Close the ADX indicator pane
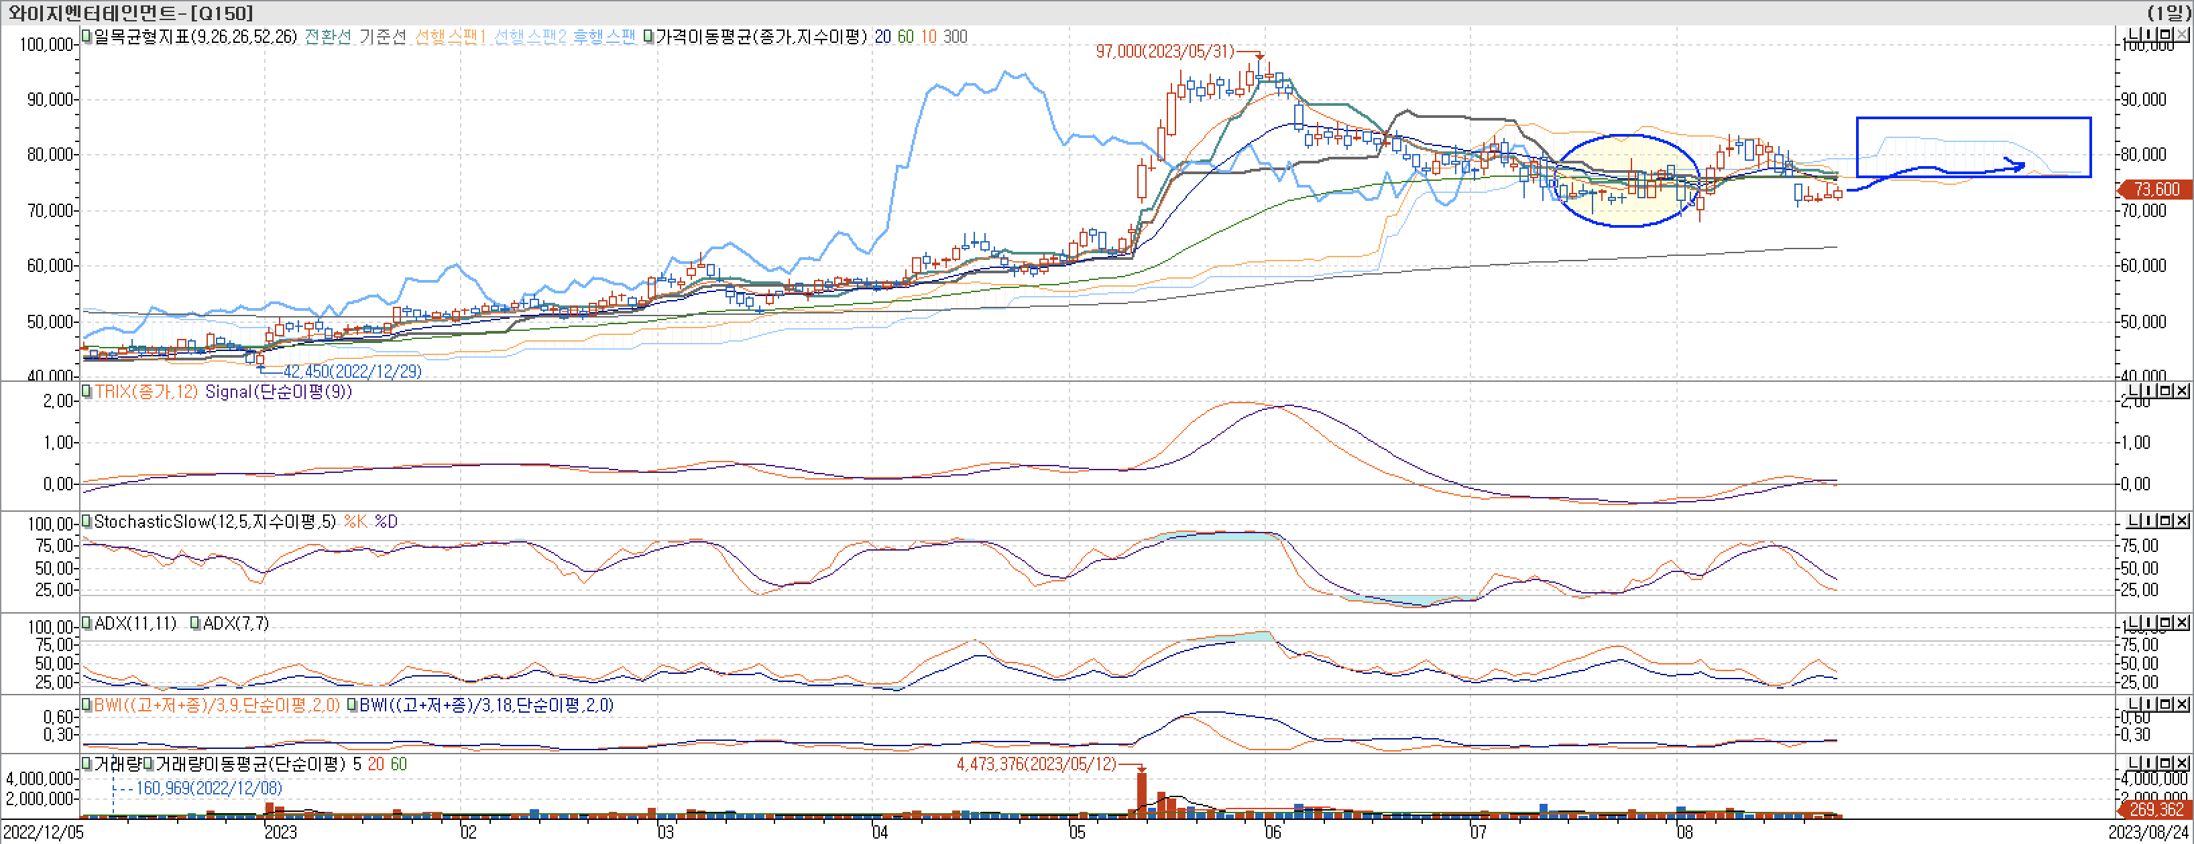Viewport: 2194px width, 844px height. pos(2182,623)
